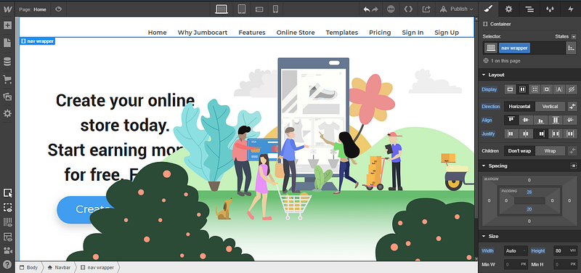581x273 pixels.
Task: Open the Navigator panel tab
Action: 529,9
